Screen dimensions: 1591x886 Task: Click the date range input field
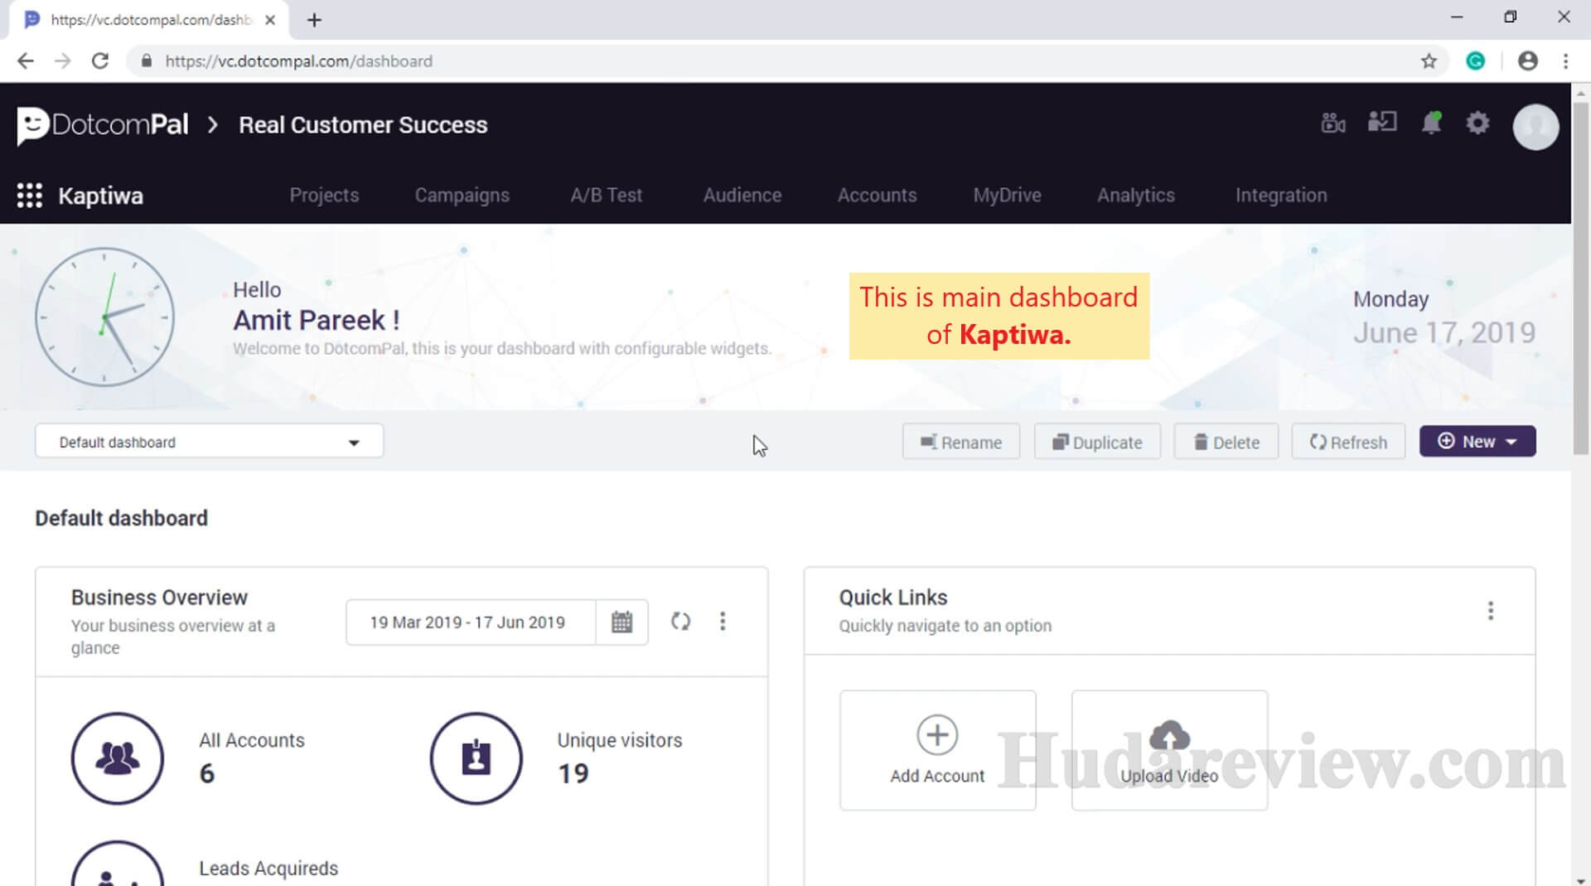(471, 622)
